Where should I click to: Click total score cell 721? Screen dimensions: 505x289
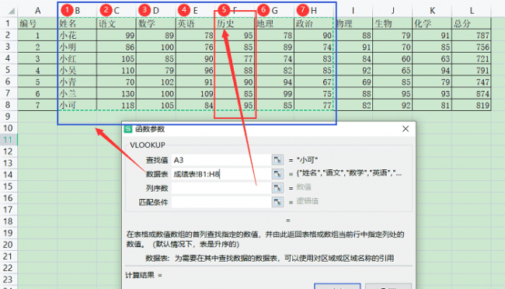[472, 58]
